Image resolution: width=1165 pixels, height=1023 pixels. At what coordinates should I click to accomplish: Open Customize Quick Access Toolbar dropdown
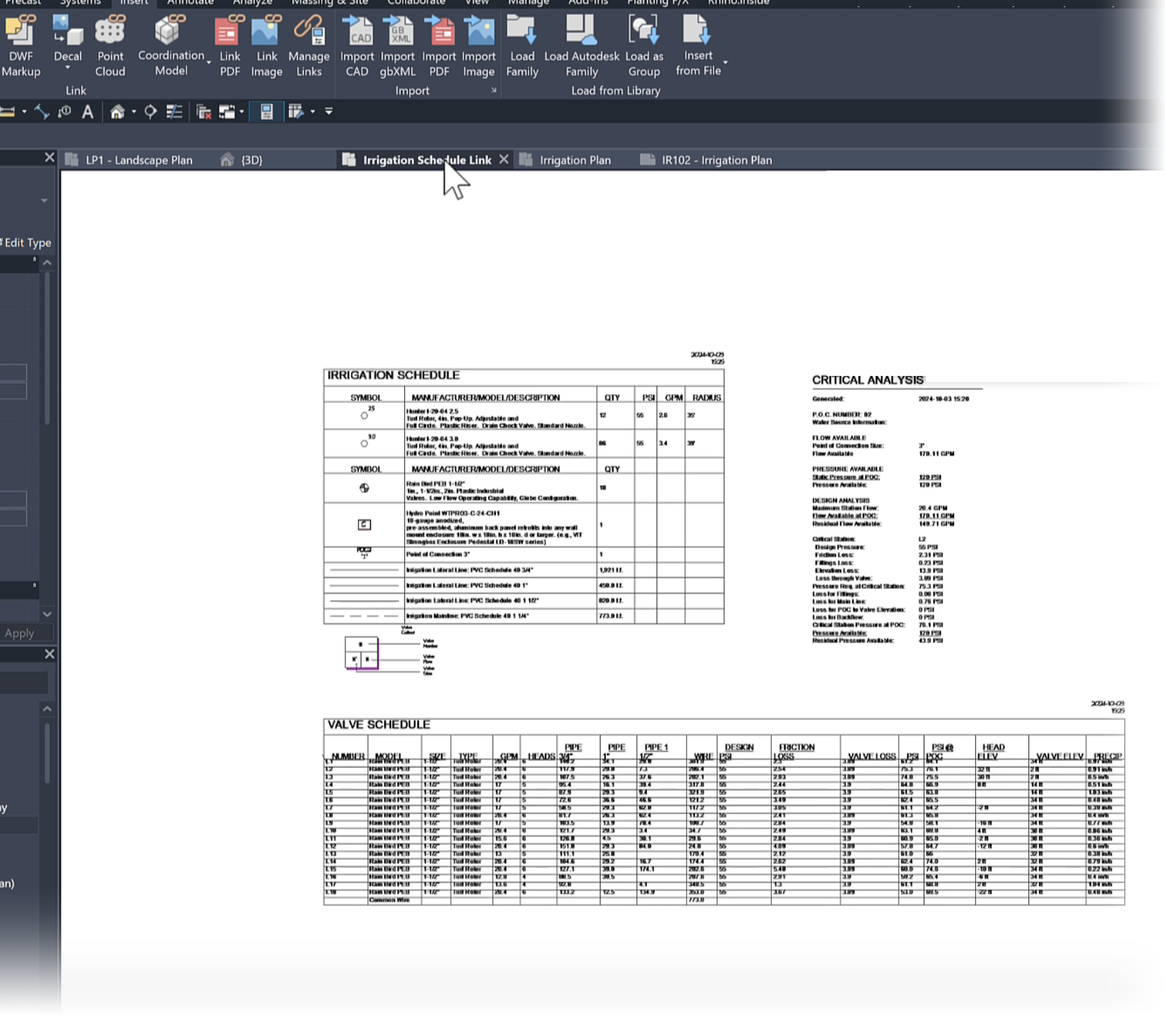click(x=329, y=112)
